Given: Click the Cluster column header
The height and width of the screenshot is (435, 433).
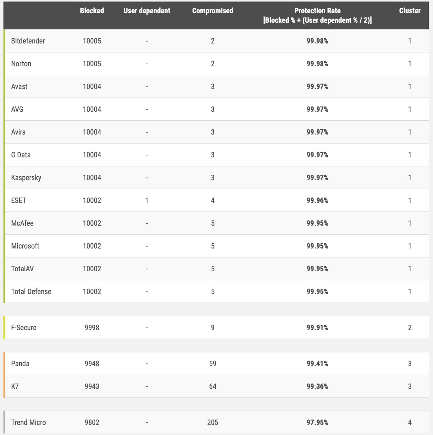Looking at the screenshot, I should (x=410, y=11).
